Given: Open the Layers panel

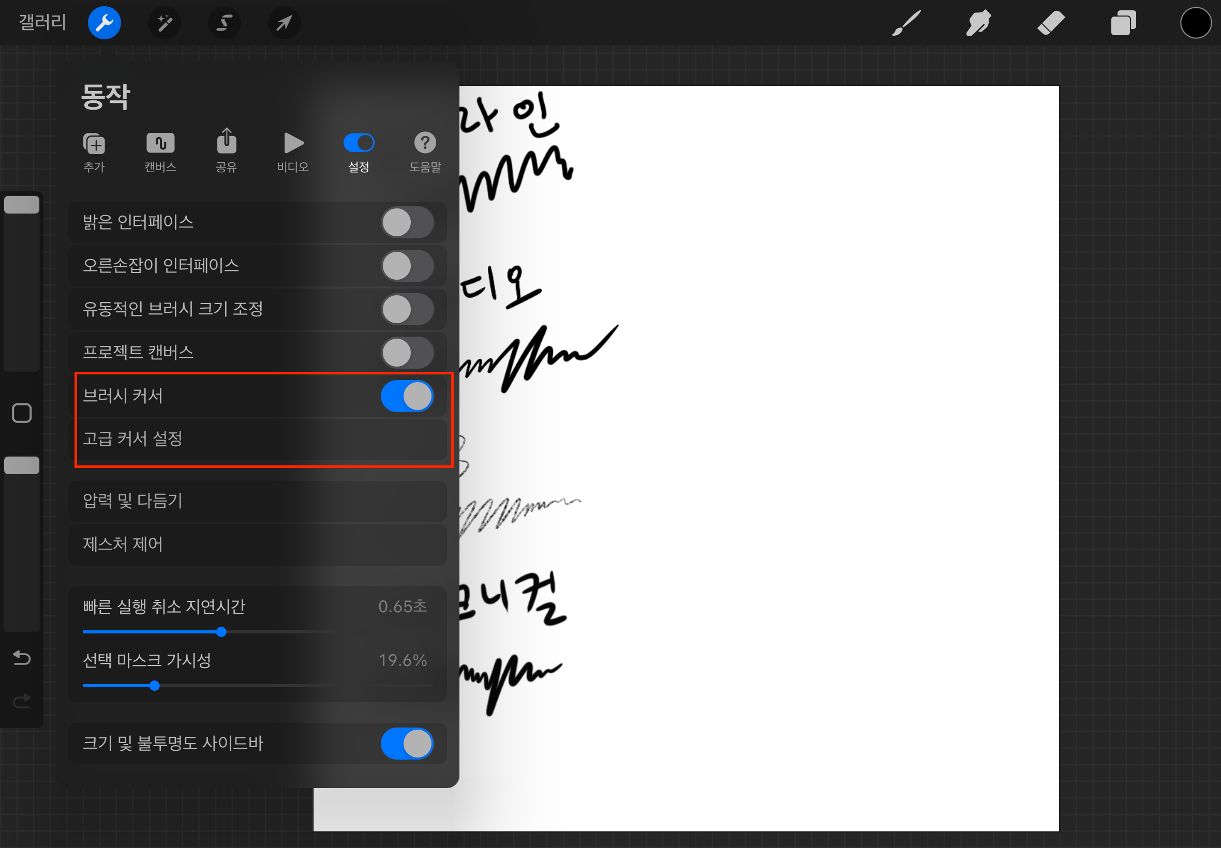Looking at the screenshot, I should coord(1123,23).
